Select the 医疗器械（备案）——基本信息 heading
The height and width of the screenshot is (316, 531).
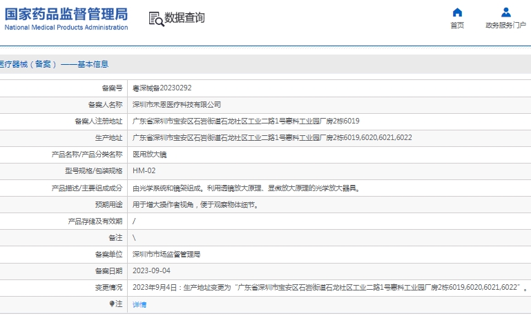point(54,64)
